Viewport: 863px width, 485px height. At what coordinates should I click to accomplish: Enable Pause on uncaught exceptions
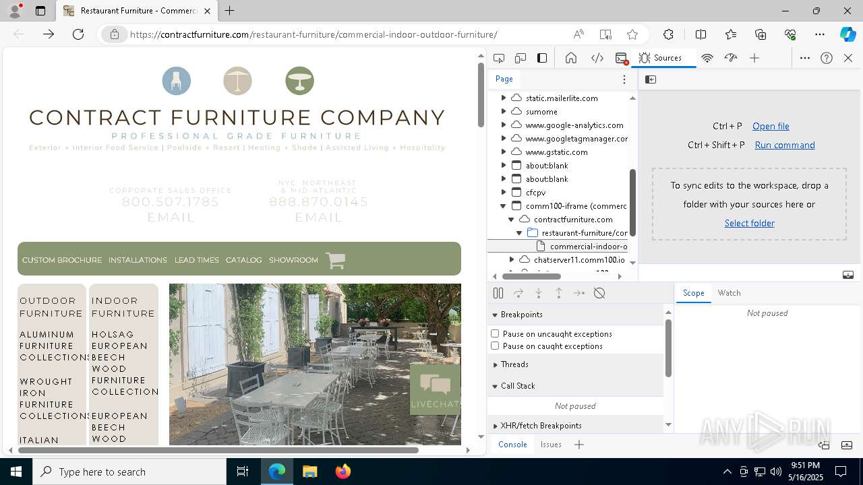click(495, 333)
